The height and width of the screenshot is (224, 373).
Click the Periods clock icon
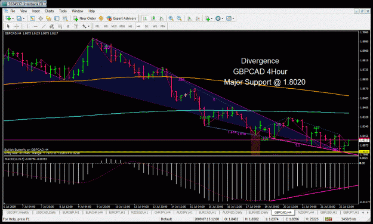(x=218, y=18)
